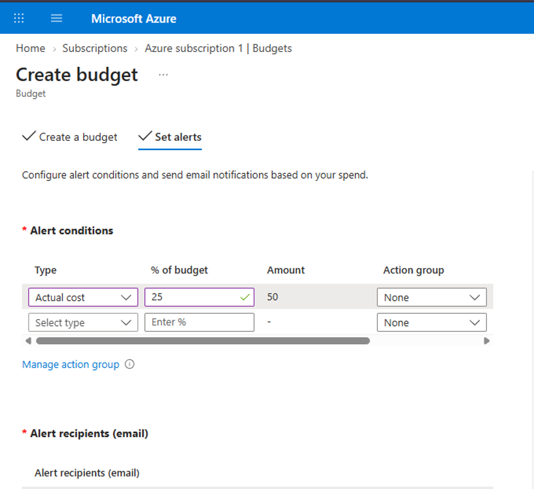This screenshot has height=489, width=534.
Task: Open Action group dropdown in Actual cost row
Action: 432,297
